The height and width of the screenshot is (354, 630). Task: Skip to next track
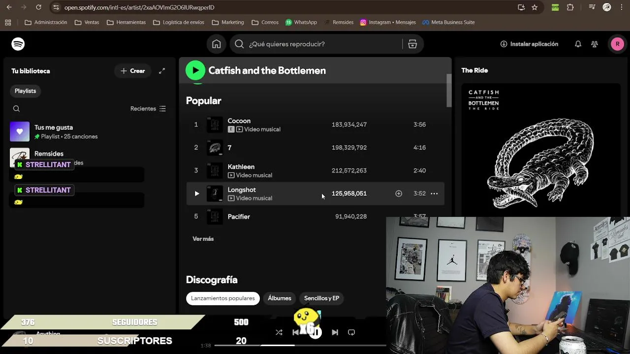point(335,332)
